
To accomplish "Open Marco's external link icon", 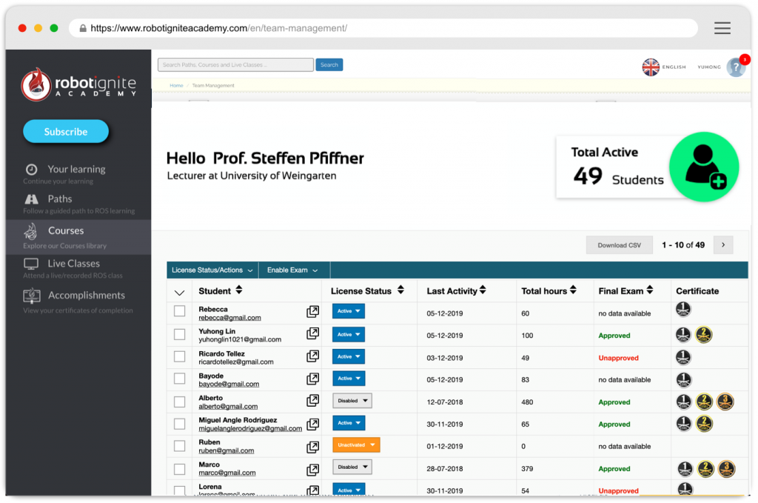I will pyautogui.click(x=313, y=470).
